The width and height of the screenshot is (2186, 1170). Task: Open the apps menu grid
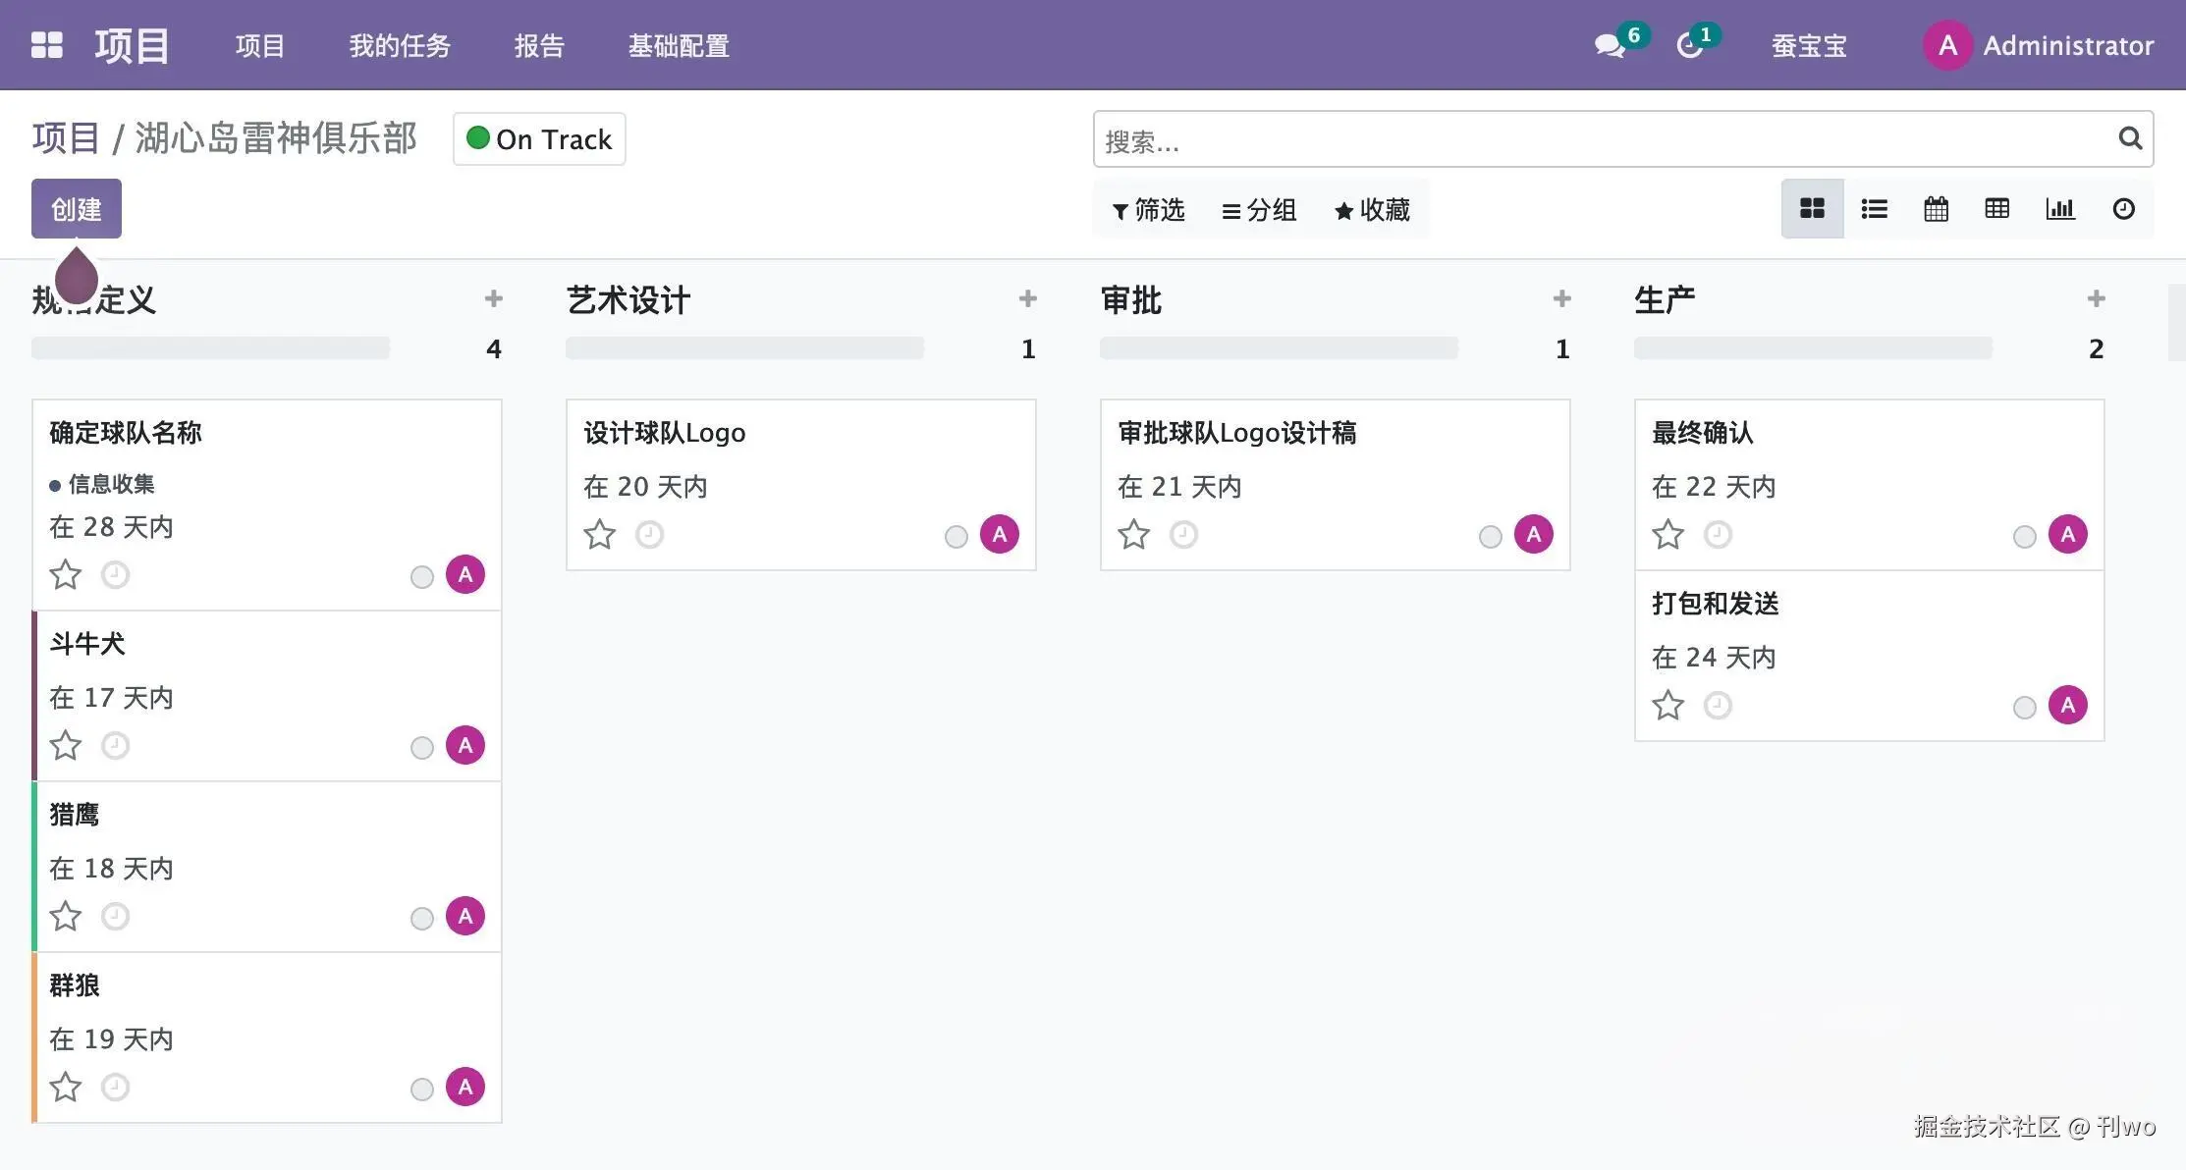click(46, 44)
